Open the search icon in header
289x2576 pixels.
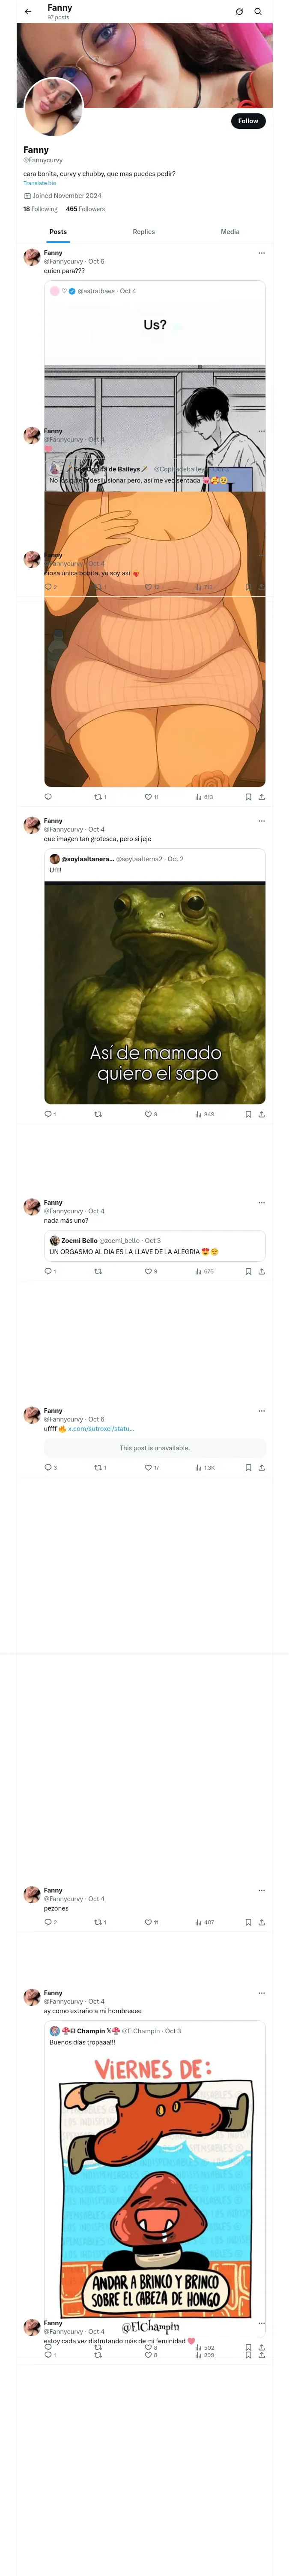(x=258, y=12)
